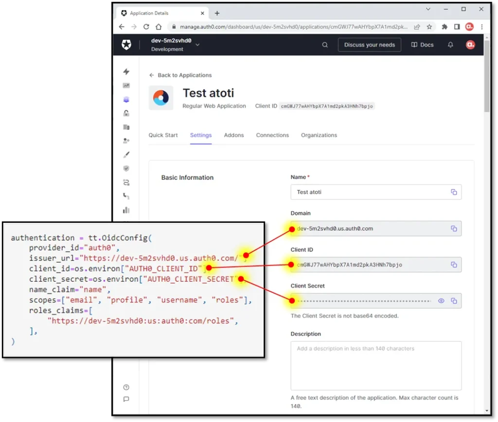Share this page from address bar
Screen dimensions: 498x422
417,27
